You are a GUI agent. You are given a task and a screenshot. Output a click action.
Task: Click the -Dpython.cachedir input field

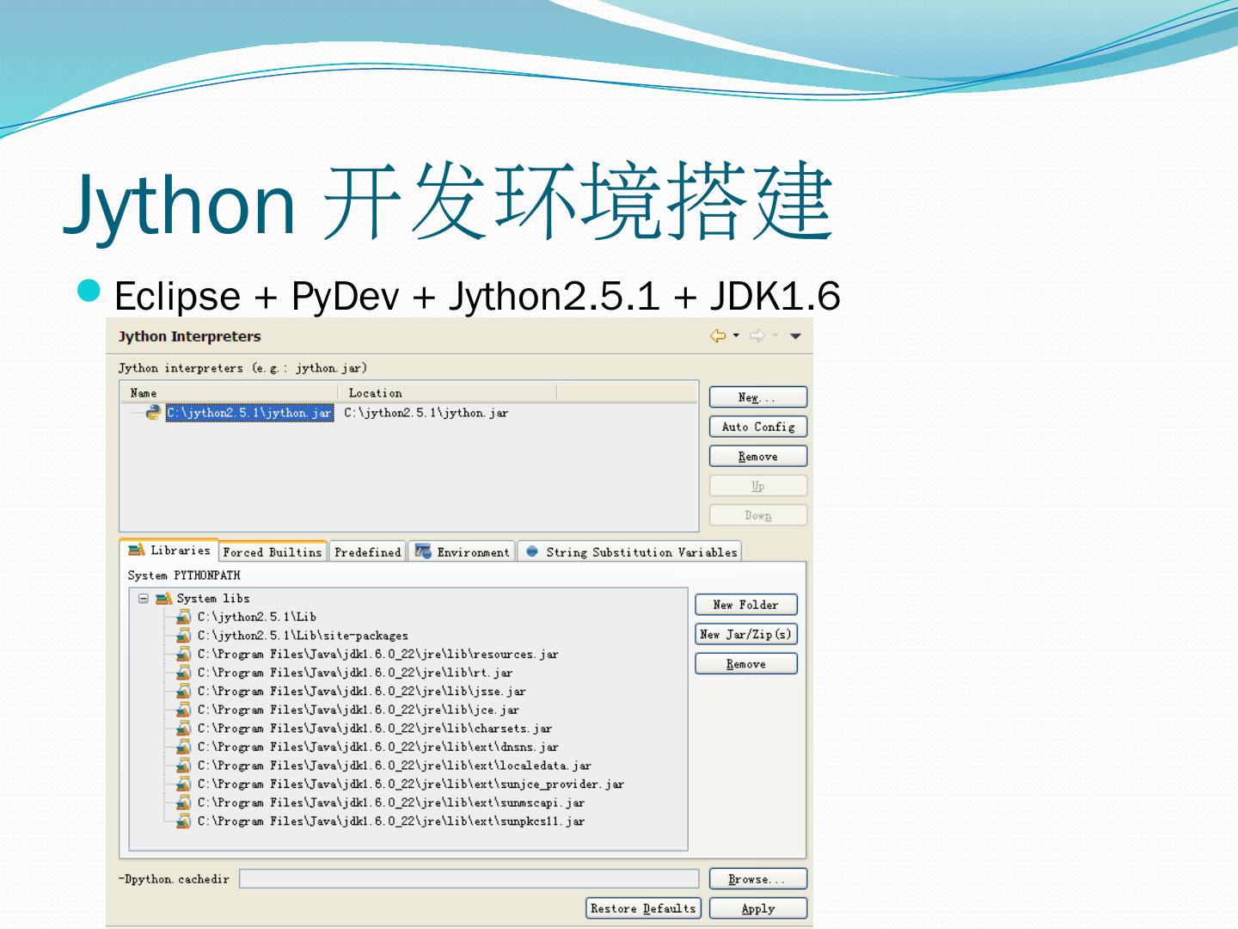coord(469,878)
